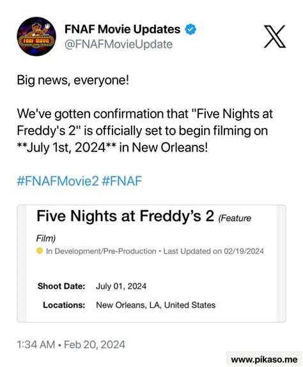Open the #FNAF hashtag
Image resolution: width=303 pixels, height=367 pixels.
point(121,181)
